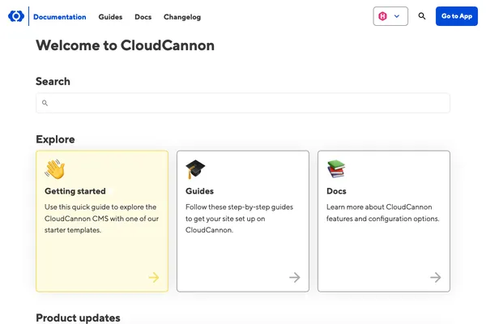
Task: Open the Guides card title
Action: point(199,191)
